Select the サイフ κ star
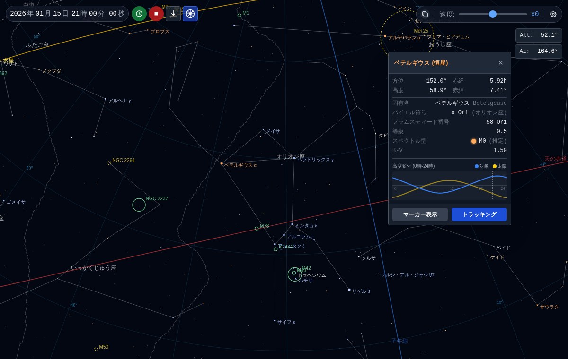Viewport: 568px width, 359px height. pyautogui.click(x=275, y=321)
